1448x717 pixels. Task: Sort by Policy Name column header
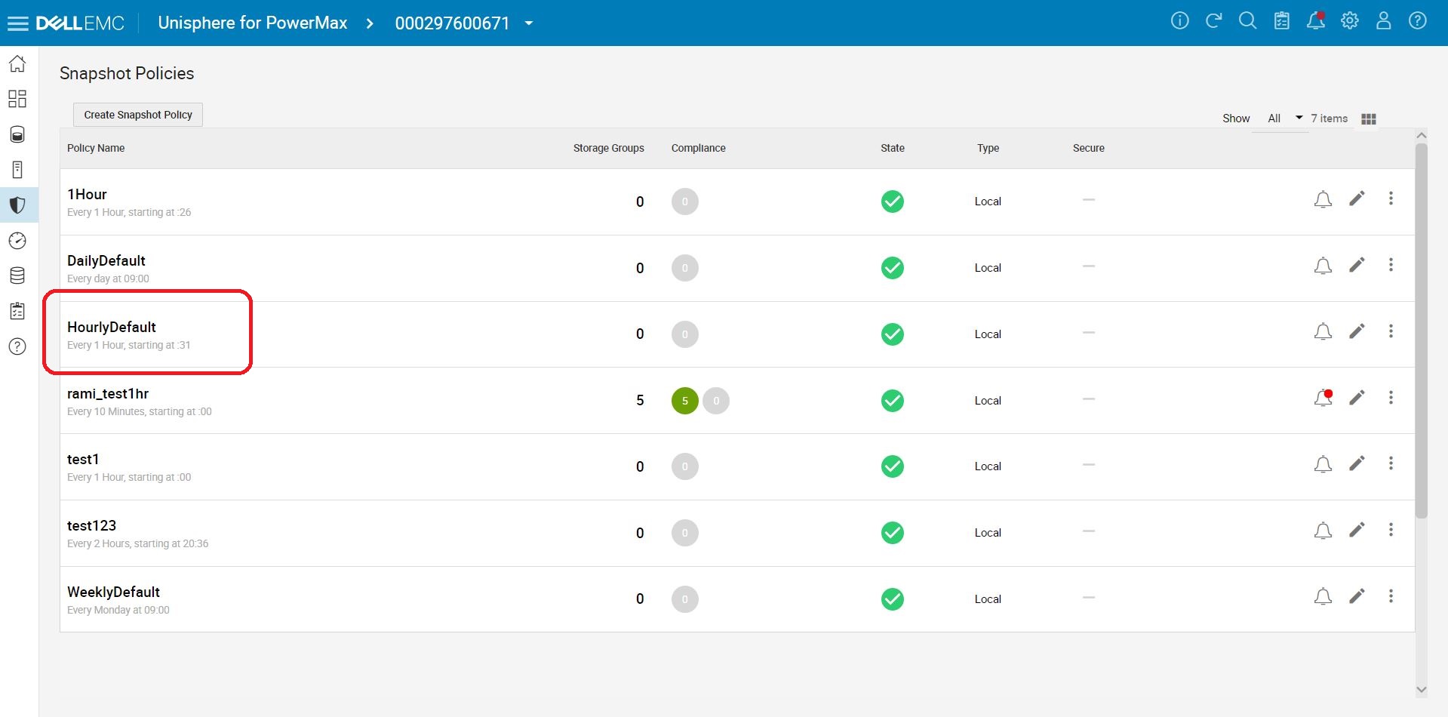coord(96,148)
